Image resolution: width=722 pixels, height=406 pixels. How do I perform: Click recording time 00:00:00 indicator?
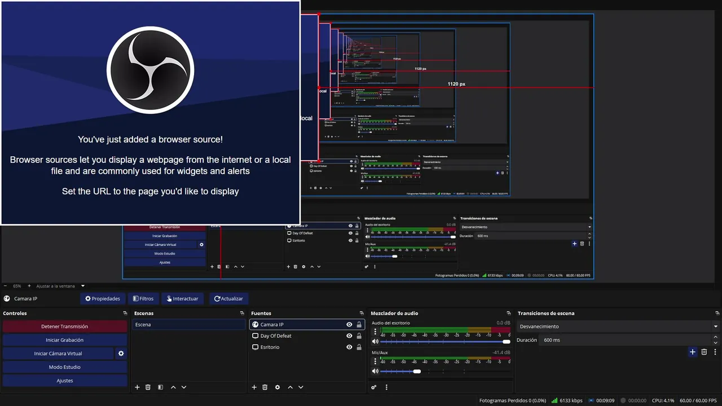pos(633,400)
